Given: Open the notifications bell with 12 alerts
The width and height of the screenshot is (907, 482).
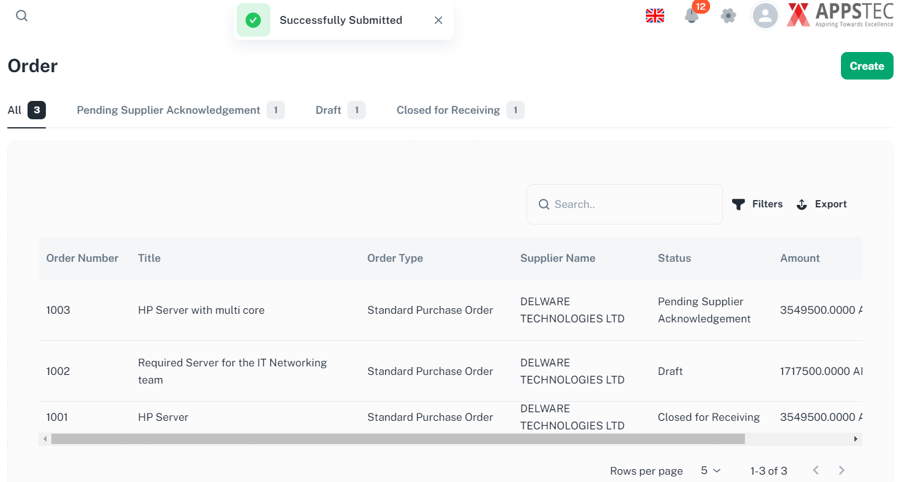Looking at the screenshot, I should click(692, 16).
